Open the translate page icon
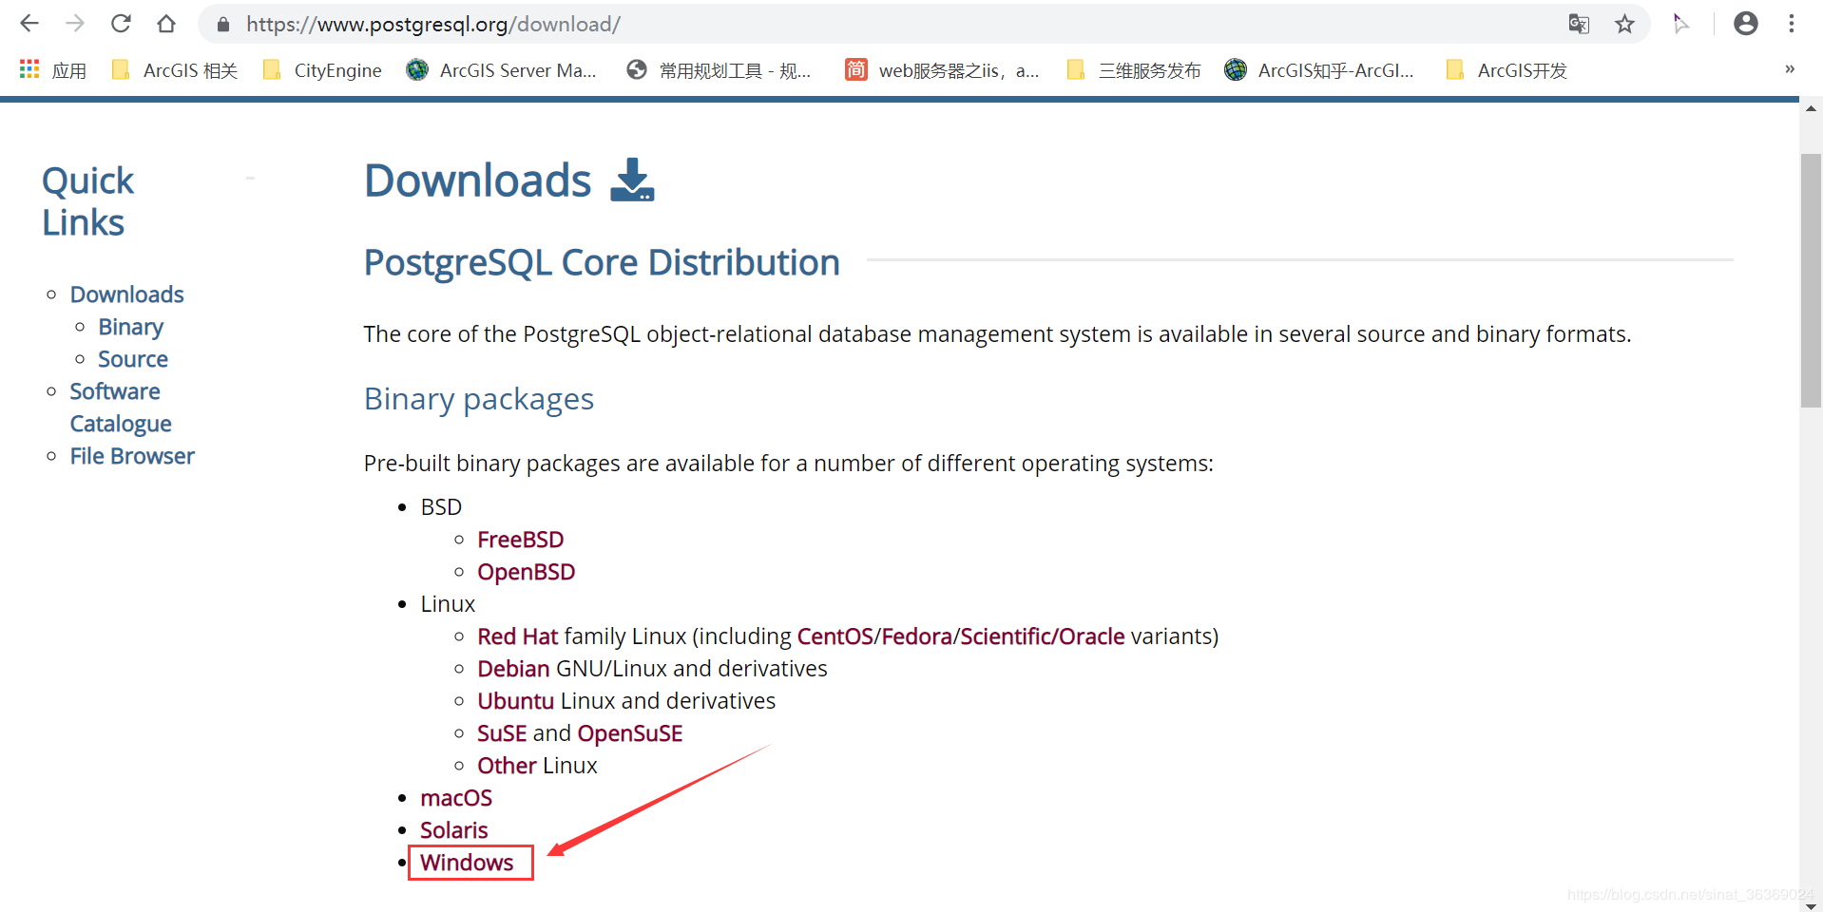 point(1579,24)
